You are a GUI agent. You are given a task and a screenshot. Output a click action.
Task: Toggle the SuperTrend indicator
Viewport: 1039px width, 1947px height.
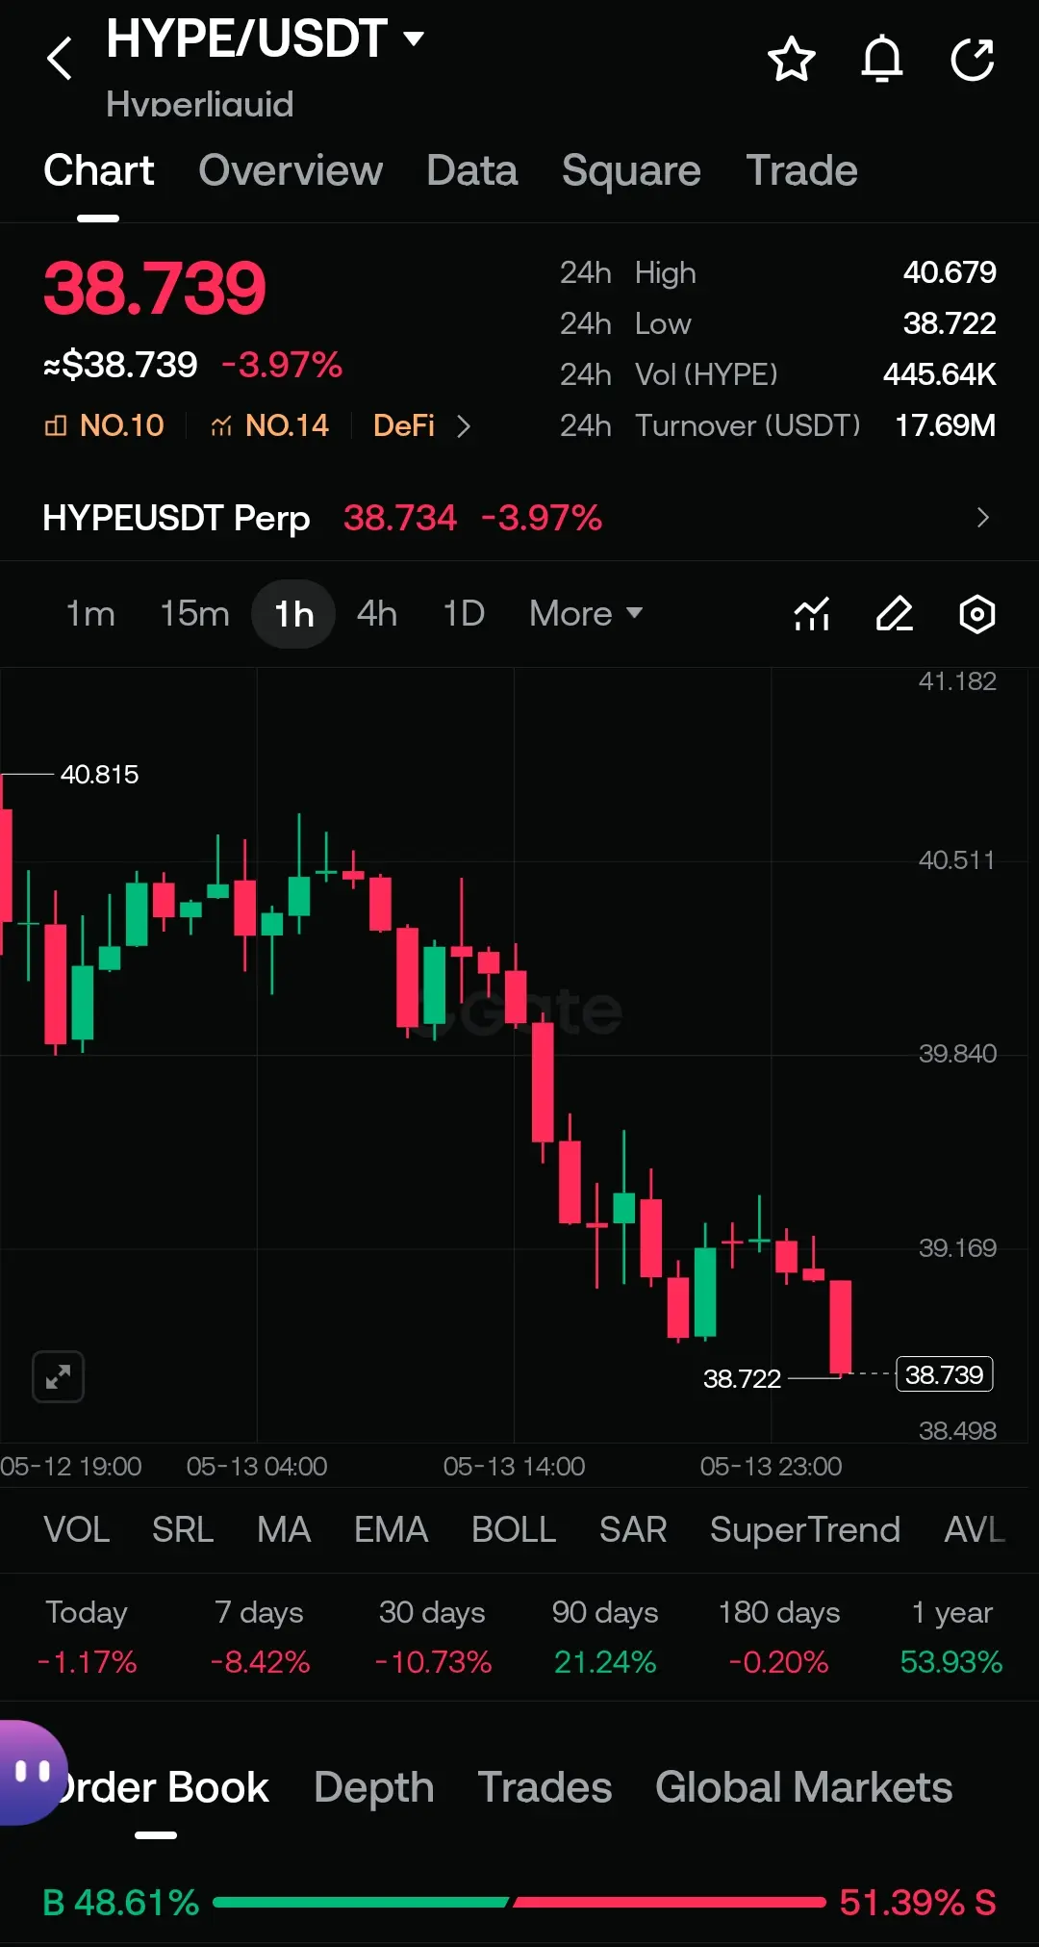(805, 1529)
